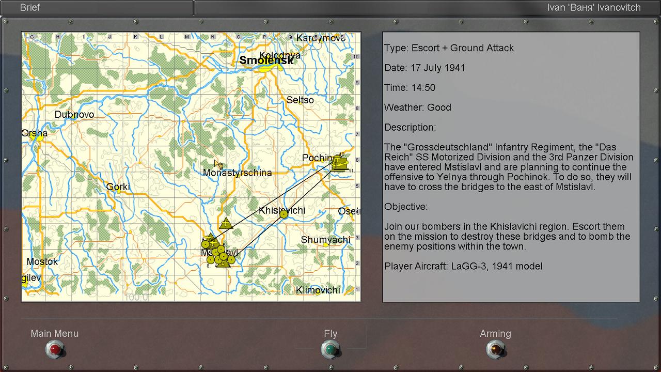Click the red Main Menu button
661x372 pixels.
coord(54,350)
